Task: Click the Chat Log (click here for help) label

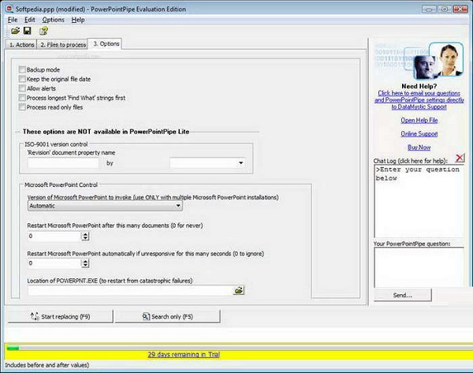Action: coord(411,161)
